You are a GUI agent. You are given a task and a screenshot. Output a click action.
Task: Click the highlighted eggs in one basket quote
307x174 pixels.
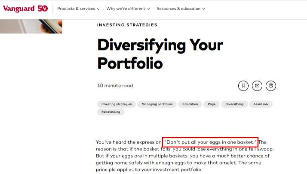click(210, 142)
